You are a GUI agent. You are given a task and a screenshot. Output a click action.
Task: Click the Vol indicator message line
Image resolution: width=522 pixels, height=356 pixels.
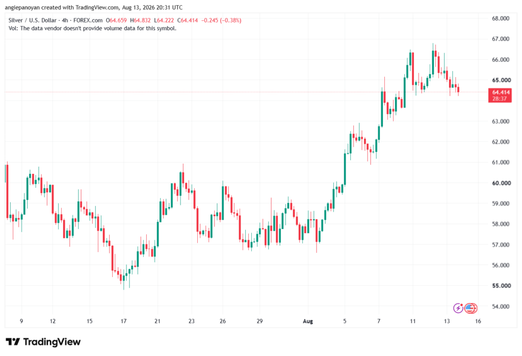pos(92,29)
